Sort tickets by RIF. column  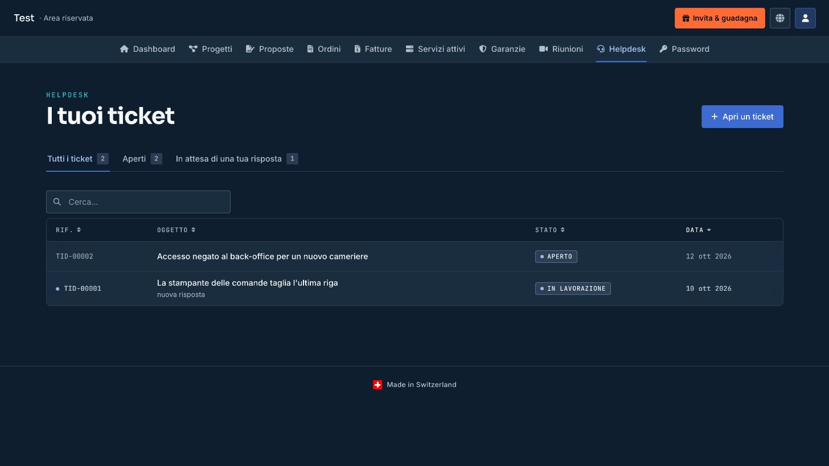click(x=68, y=230)
